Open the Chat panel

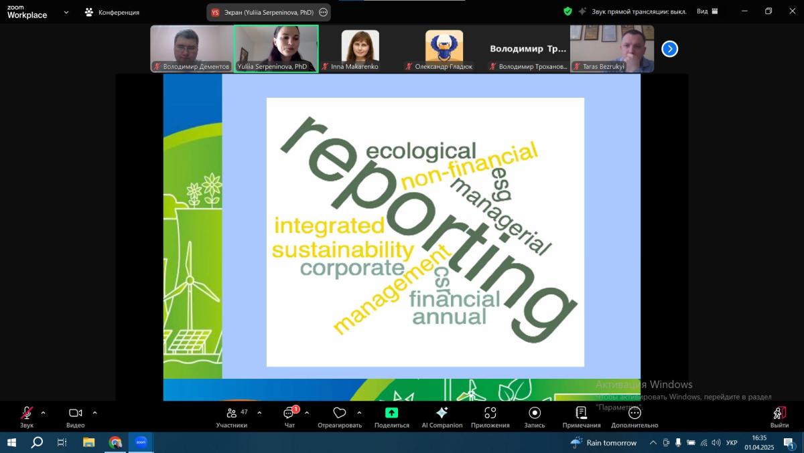click(289, 413)
